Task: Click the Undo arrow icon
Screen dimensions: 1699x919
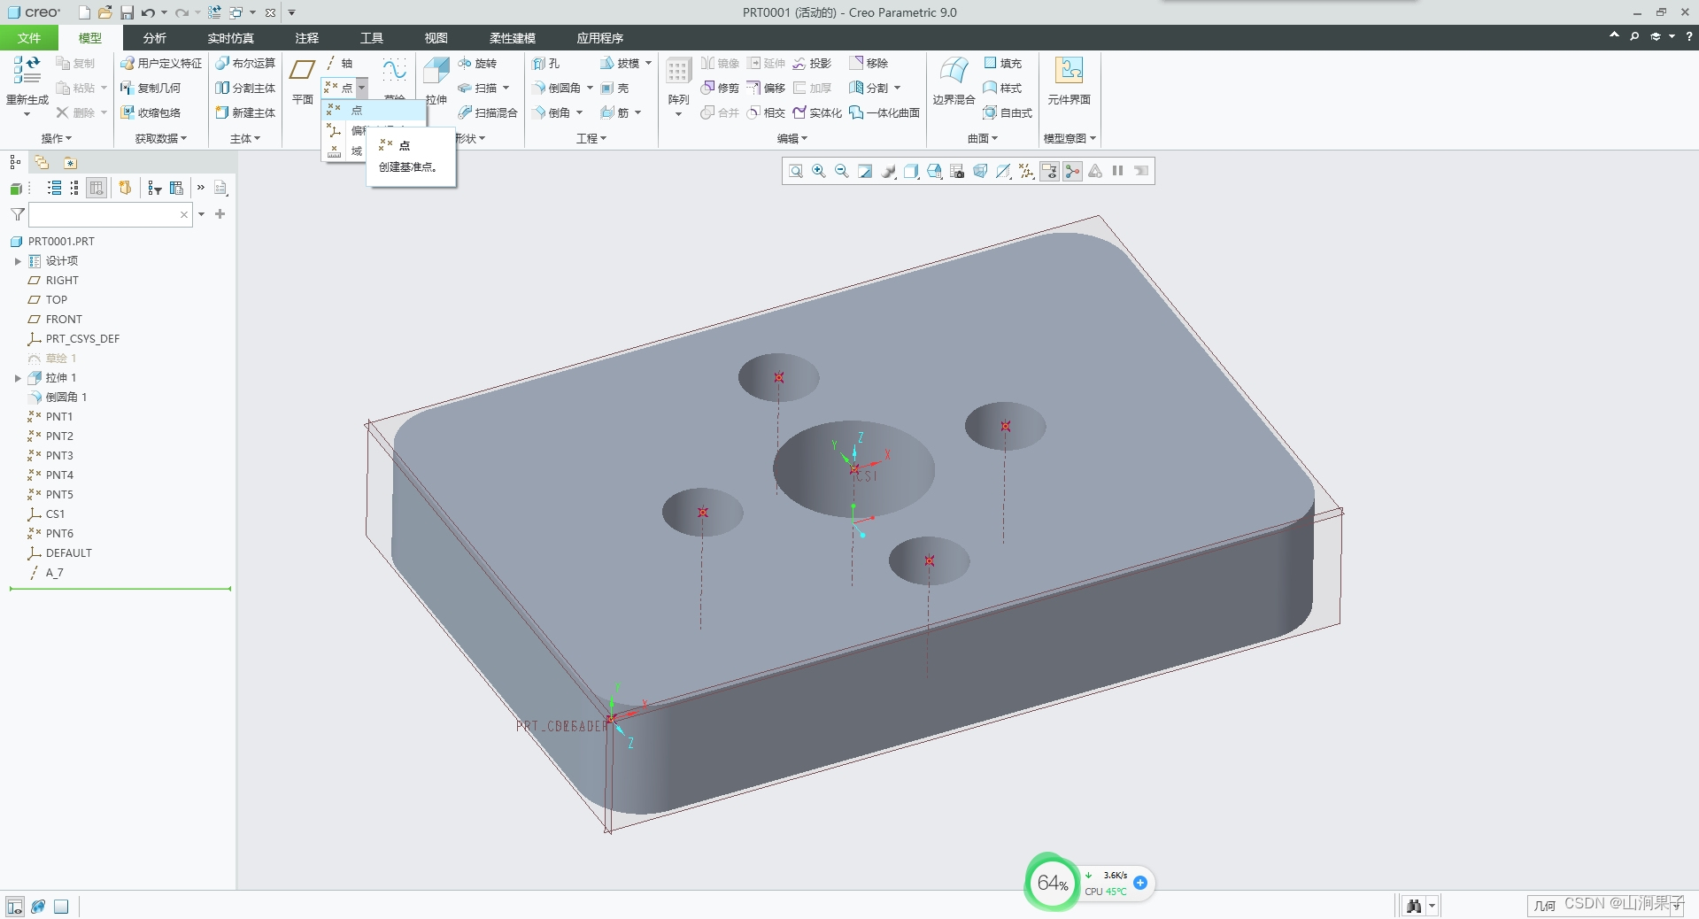Action: point(148,12)
